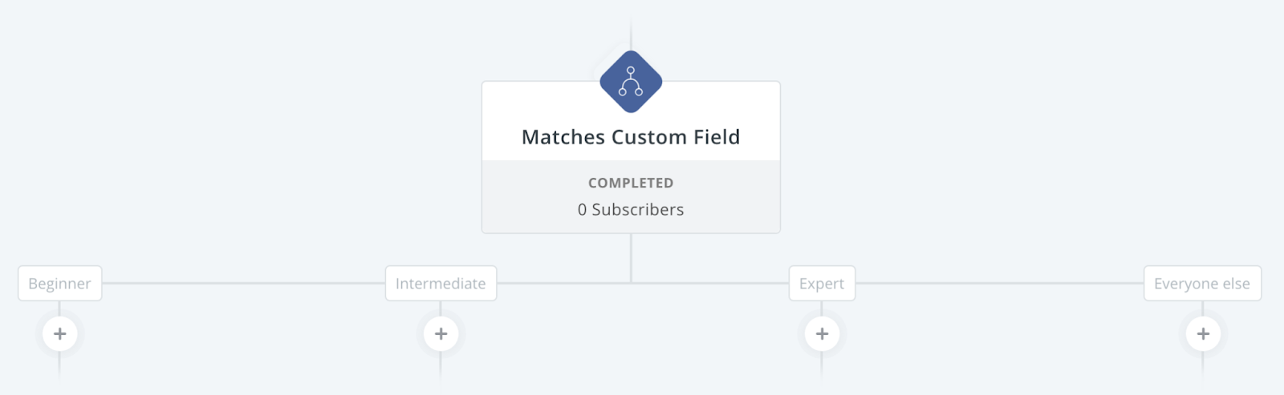
Task: Add a step under the Expert branch
Action: (x=822, y=333)
